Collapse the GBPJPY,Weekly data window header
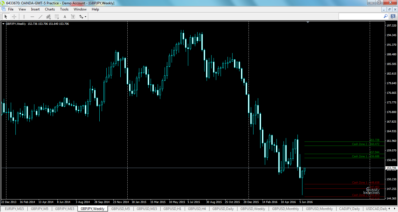This screenshot has height=212, width=398. pos(3,24)
